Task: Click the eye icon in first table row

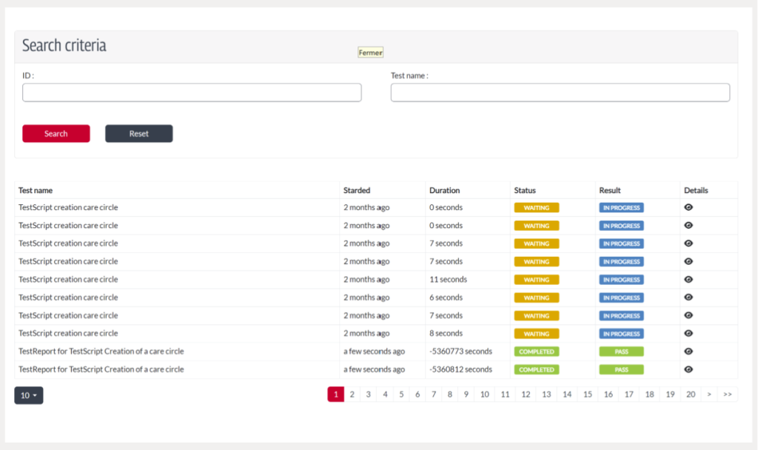Action: click(688, 208)
